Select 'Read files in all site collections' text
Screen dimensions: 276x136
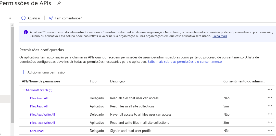132,106
